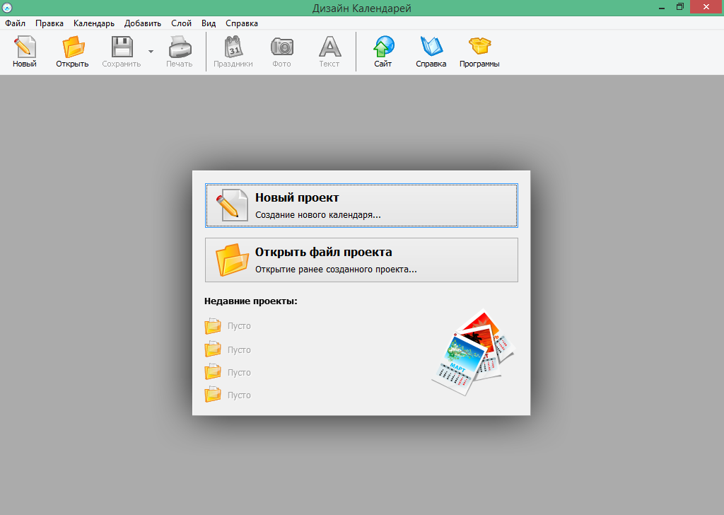This screenshot has width=724, height=515.
Task: Select the first Пусто recent project entry
Action: coord(238,326)
